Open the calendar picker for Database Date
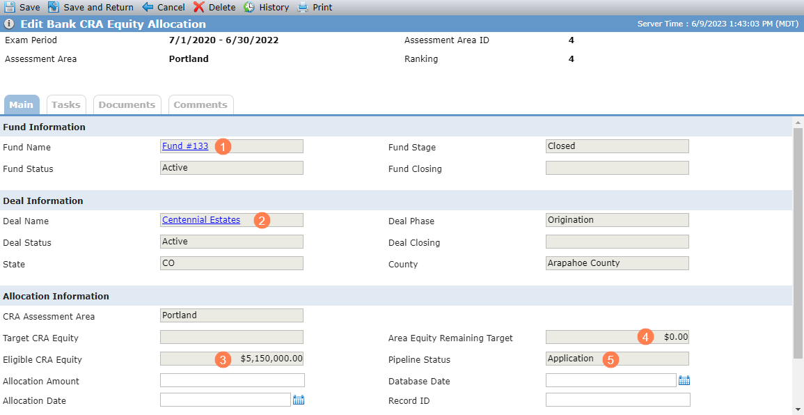This screenshot has width=804, height=415. coord(684,381)
